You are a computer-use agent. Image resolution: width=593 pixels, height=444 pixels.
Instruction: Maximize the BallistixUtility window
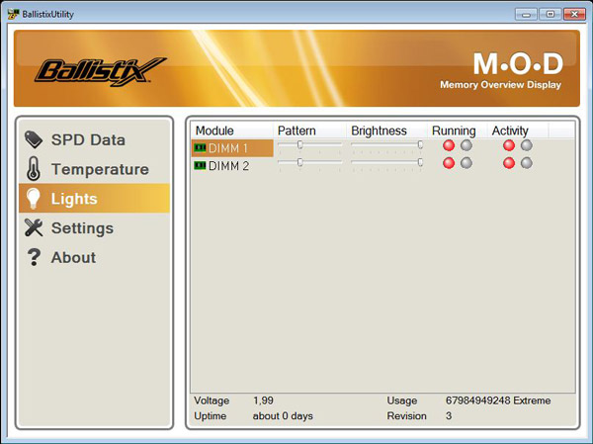click(x=551, y=15)
